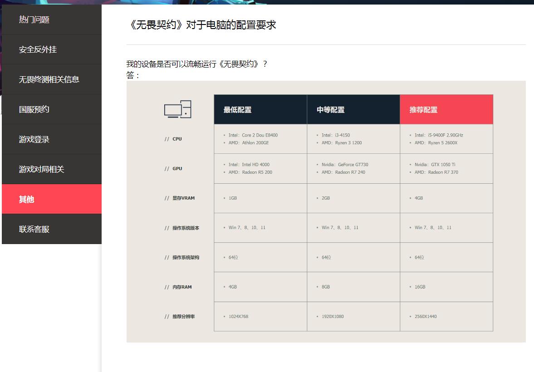Click the 无畏终测相关信息 sidebar item
The width and height of the screenshot is (534, 372).
[x=47, y=79]
